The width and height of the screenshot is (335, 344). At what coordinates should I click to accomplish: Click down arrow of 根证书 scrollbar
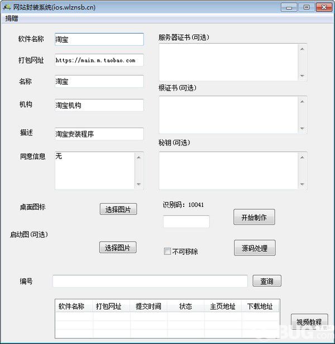303,129
